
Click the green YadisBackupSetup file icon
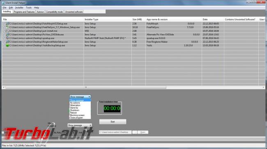7,45
